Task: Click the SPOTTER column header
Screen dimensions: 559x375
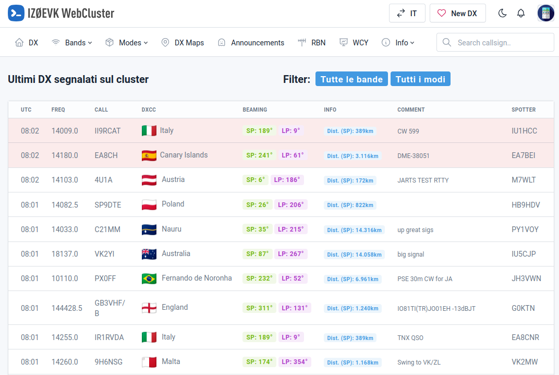Action: click(x=524, y=110)
